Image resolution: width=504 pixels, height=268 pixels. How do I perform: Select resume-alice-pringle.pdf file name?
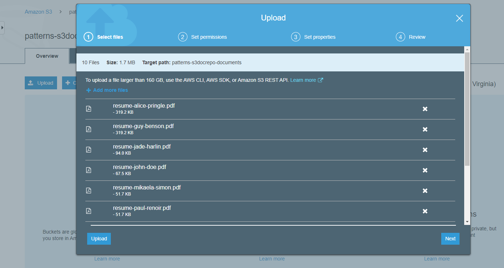(144, 106)
